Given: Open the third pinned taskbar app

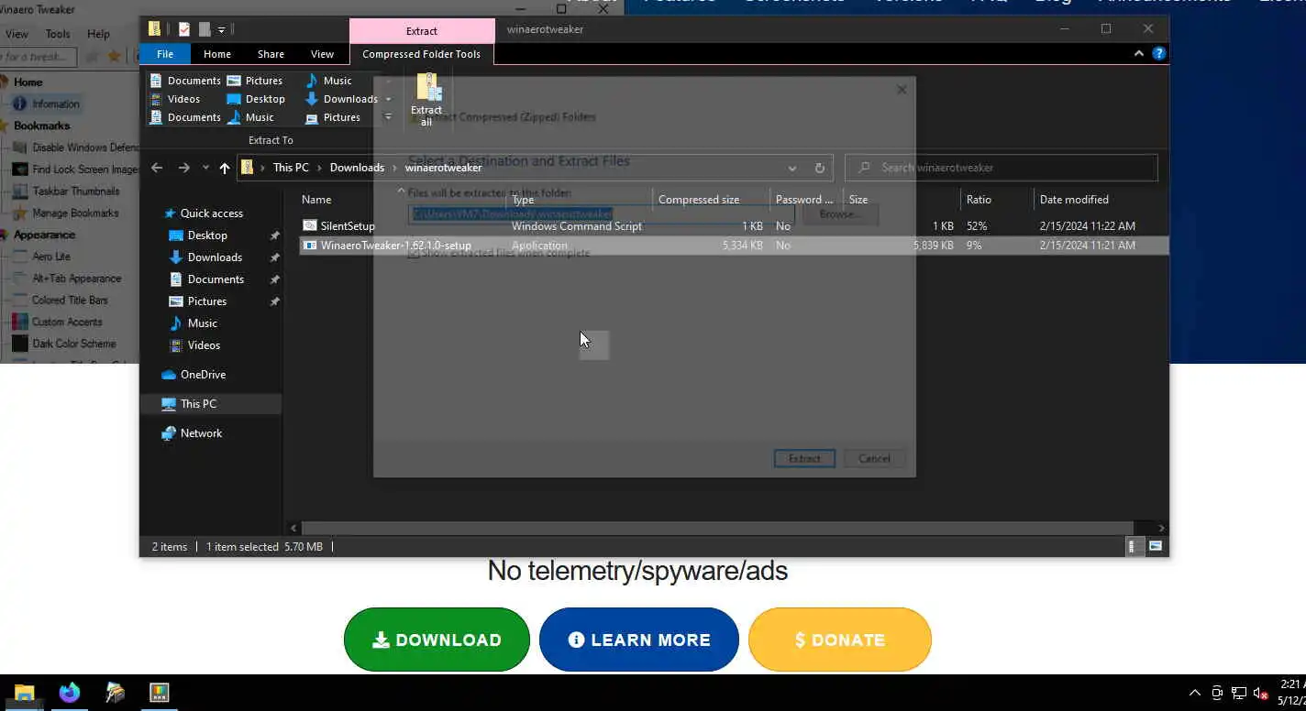Looking at the screenshot, I should click(115, 693).
